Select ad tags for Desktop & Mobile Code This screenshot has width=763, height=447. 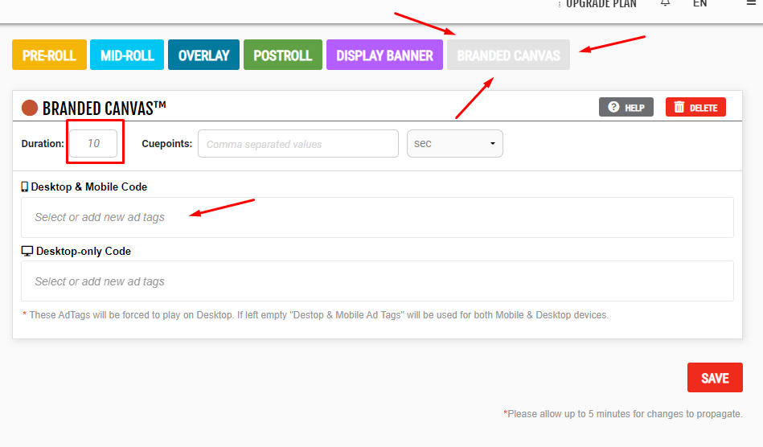coord(377,217)
